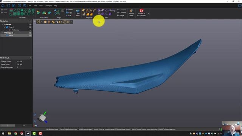Add a wireframe sphere entity
This screenshot has width=242, height=136.
pos(22,14)
